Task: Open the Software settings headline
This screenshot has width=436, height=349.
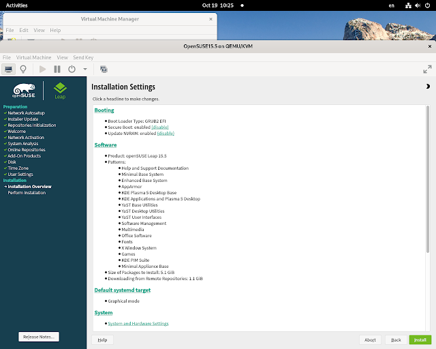Action: [106, 145]
